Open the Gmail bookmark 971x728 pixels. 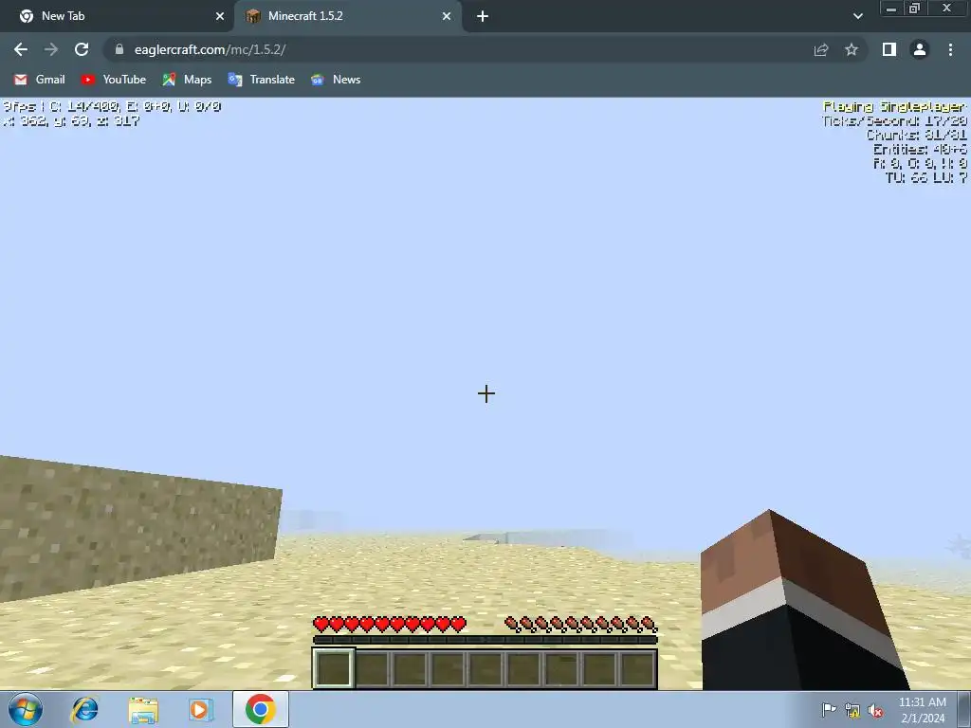(40, 80)
